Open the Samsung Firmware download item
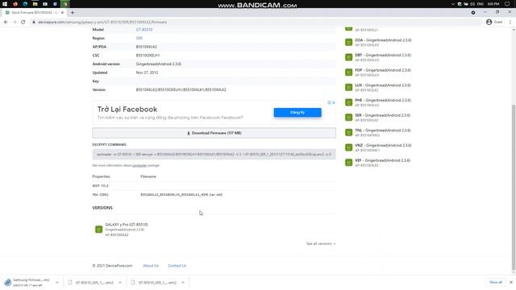 coord(28,283)
